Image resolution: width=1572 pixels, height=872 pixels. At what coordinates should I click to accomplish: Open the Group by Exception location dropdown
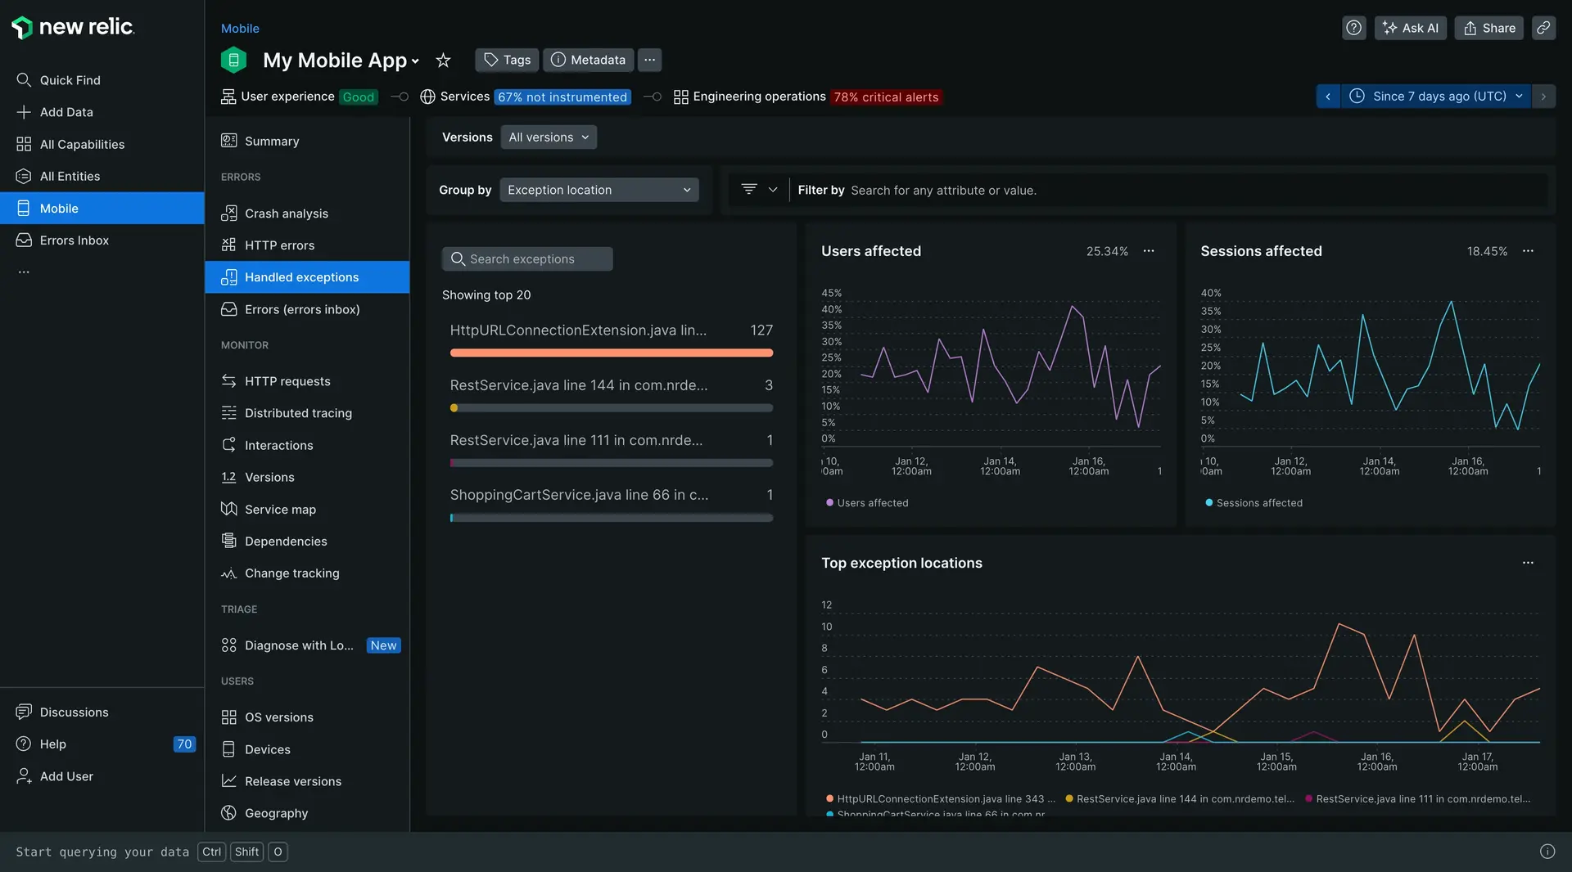(x=599, y=190)
